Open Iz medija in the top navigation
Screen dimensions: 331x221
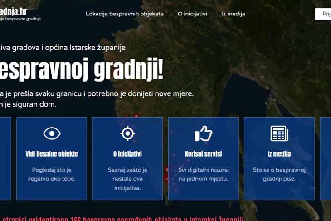233,14
